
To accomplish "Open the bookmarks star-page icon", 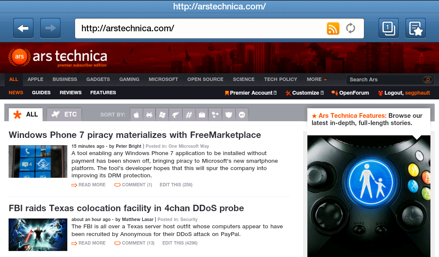I will pos(415,28).
